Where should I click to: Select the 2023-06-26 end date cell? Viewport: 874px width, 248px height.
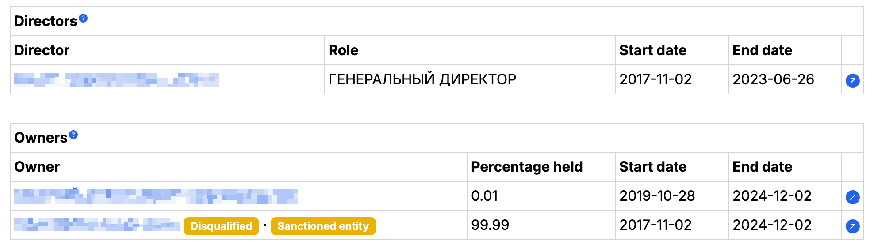[x=785, y=79]
